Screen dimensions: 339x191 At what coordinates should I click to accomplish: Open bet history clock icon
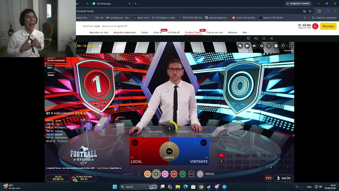269,46
